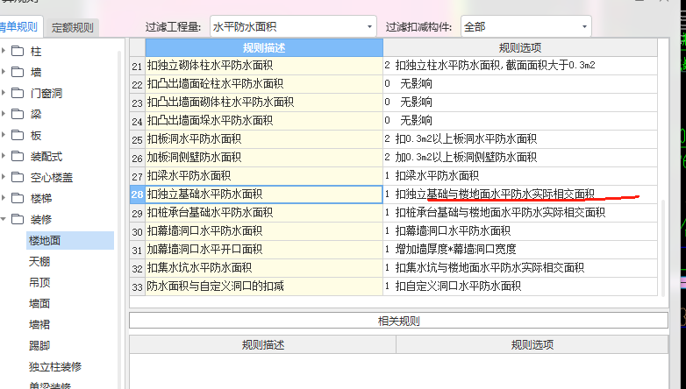Select row 27 description 扣梁水平防水面积
This screenshot has width=686, height=389.
[x=264, y=176]
